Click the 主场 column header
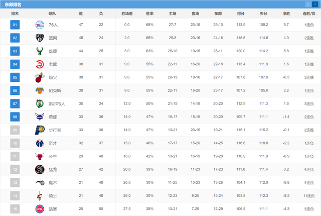321x216 pixels. pos(173,14)
